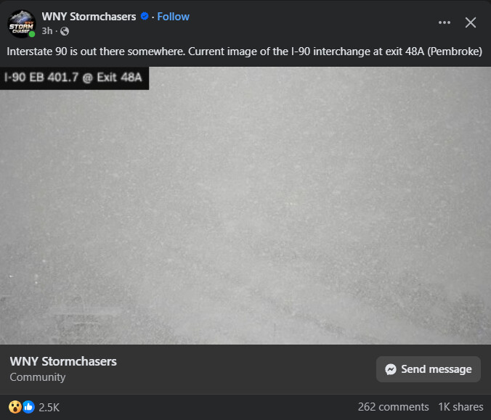Close the post viewer with the X
The image size is (491, 420).
tap(471, 22)
